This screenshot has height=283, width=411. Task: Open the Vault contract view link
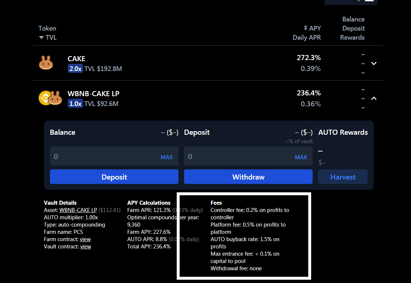tap(86, 247)
